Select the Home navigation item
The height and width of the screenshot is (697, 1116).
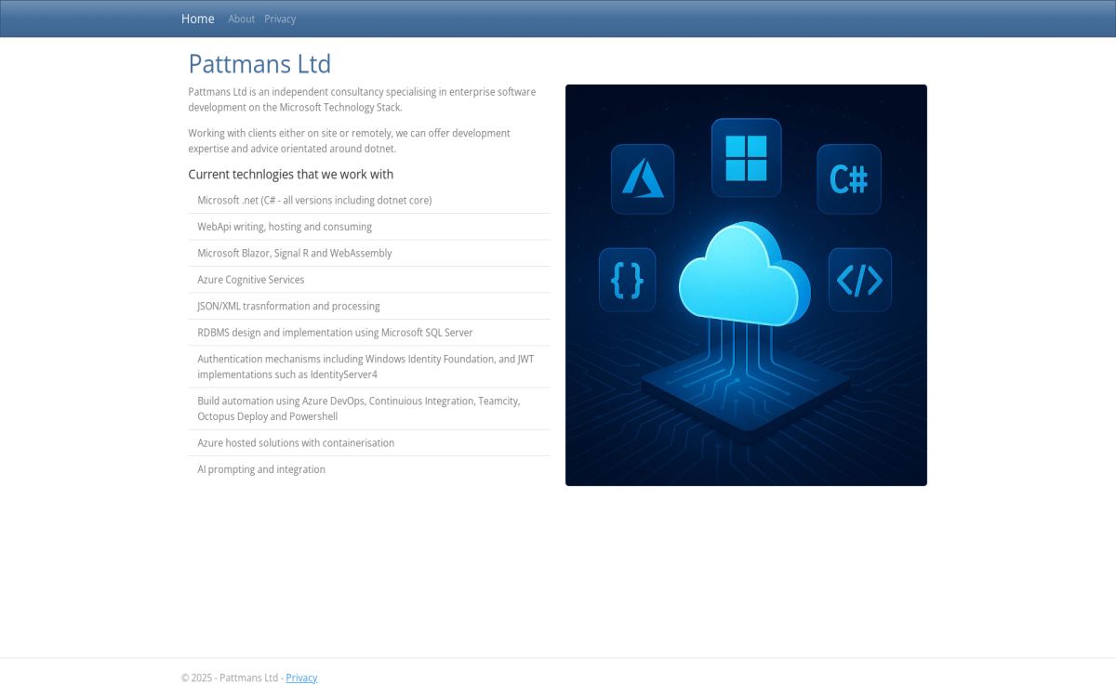[x=197, y=19]
